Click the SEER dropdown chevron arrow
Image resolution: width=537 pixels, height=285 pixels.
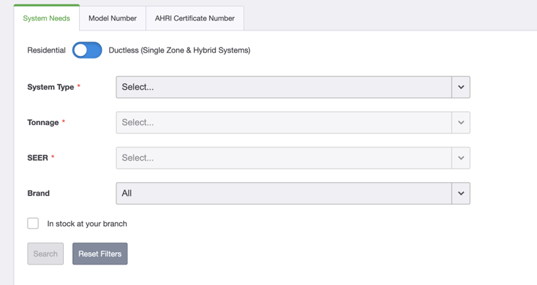coord(460,158)
